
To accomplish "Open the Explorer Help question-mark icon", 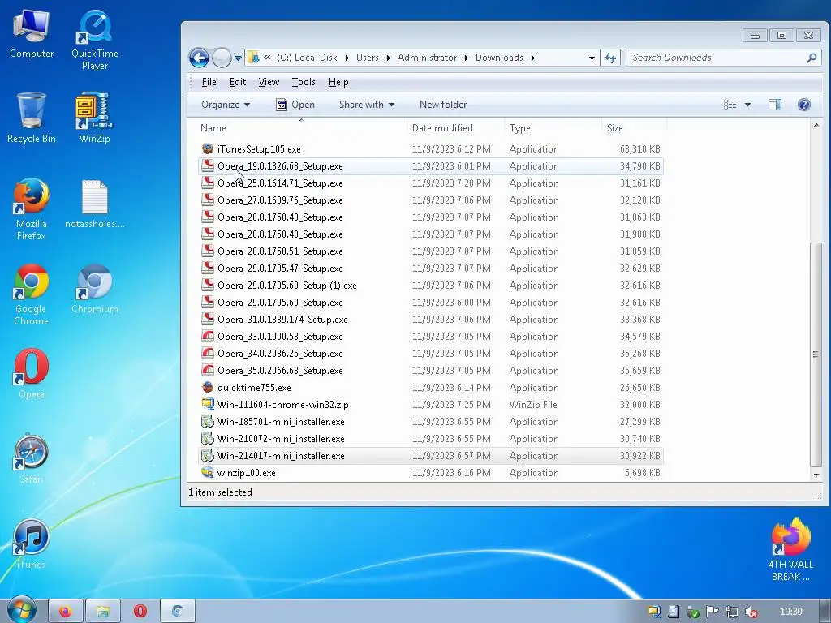I will pos(803,105).
